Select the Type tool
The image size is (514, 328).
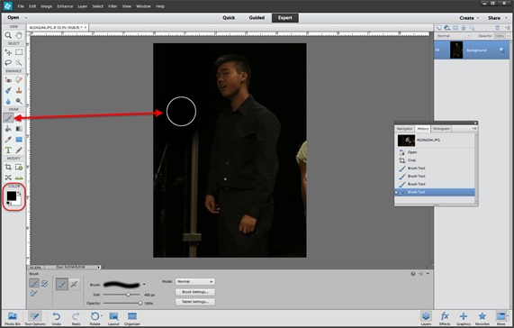[x=8, y=150]
